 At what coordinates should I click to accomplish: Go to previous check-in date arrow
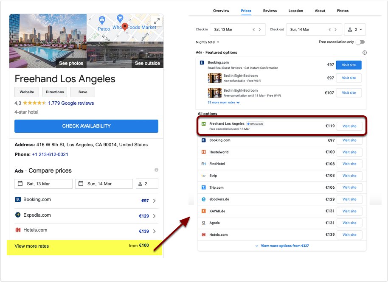(x=253, y=29)
